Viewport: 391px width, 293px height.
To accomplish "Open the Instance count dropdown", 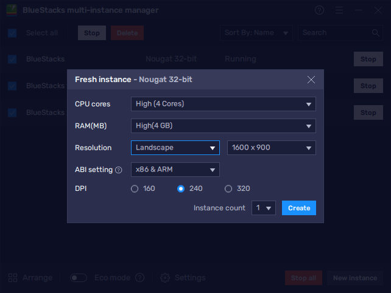I will (x=264, y=208).
